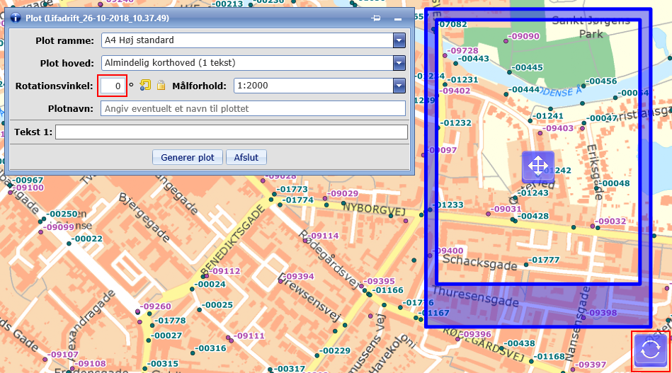The width and height of the screenshot is (672, 373).
Task: Expand the Plot hoved dropdown
Action: (x=399, y=63)
